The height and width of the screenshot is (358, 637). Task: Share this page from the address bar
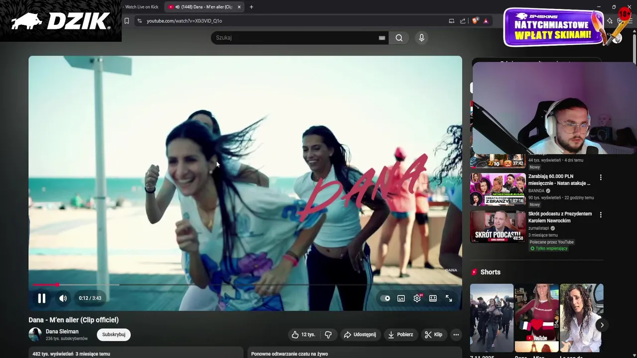(x=463, y=21)
